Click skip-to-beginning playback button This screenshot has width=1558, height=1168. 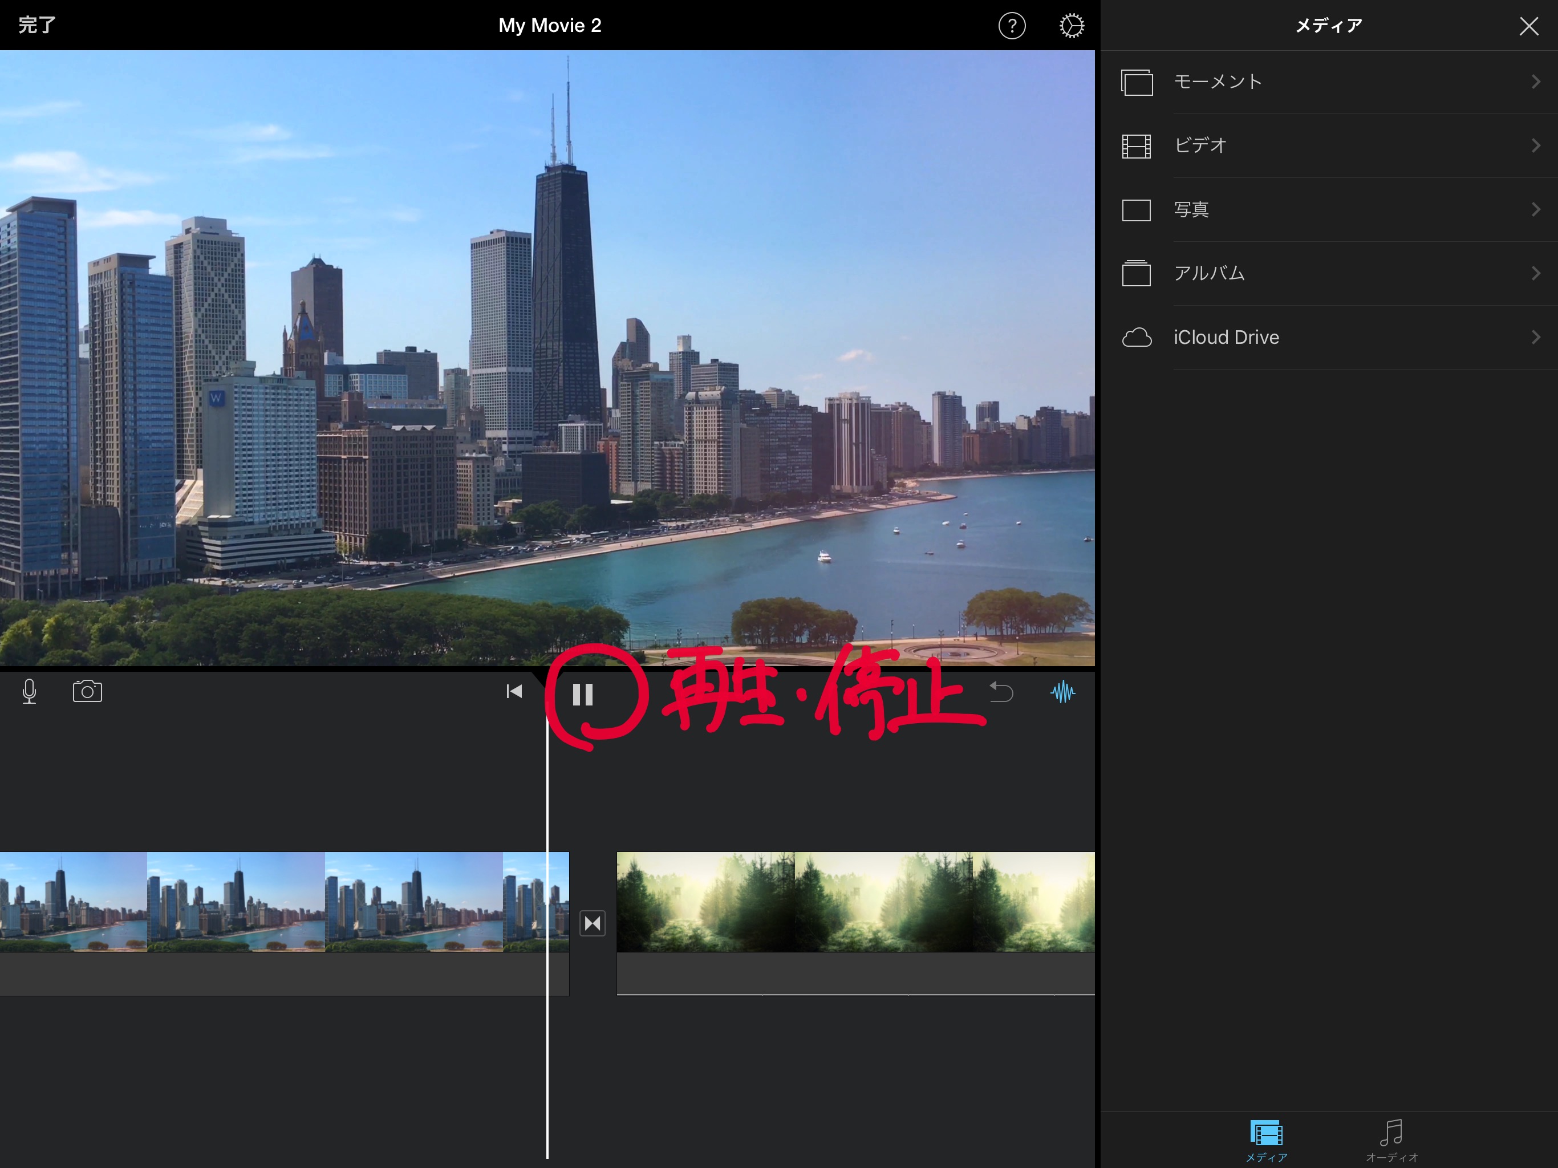514,692
